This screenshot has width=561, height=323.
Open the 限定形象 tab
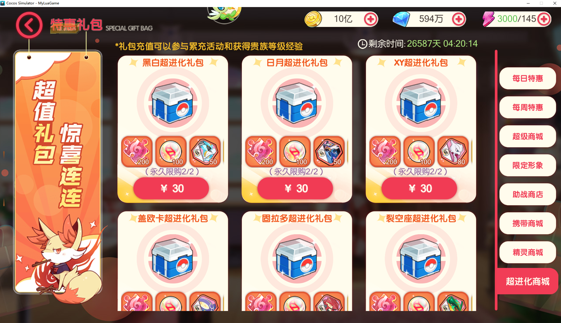click(528, 165)
